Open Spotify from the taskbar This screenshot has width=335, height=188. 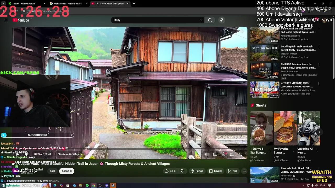(x=87, y=185)
